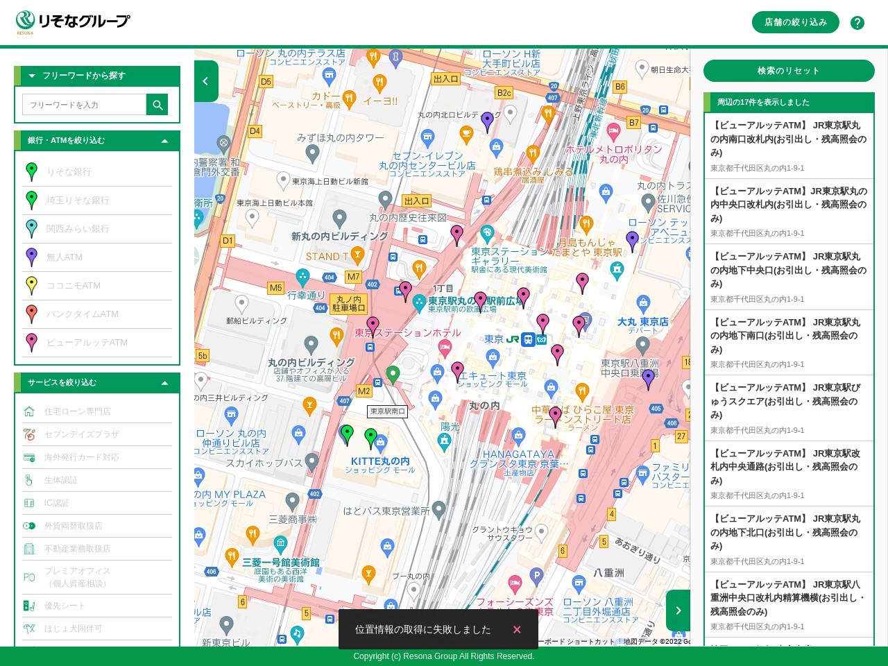This screenshot has height=666, width=888.
Task: Open the JR東京駅丸の内南口改札内 ATM result
Action: 789,146
